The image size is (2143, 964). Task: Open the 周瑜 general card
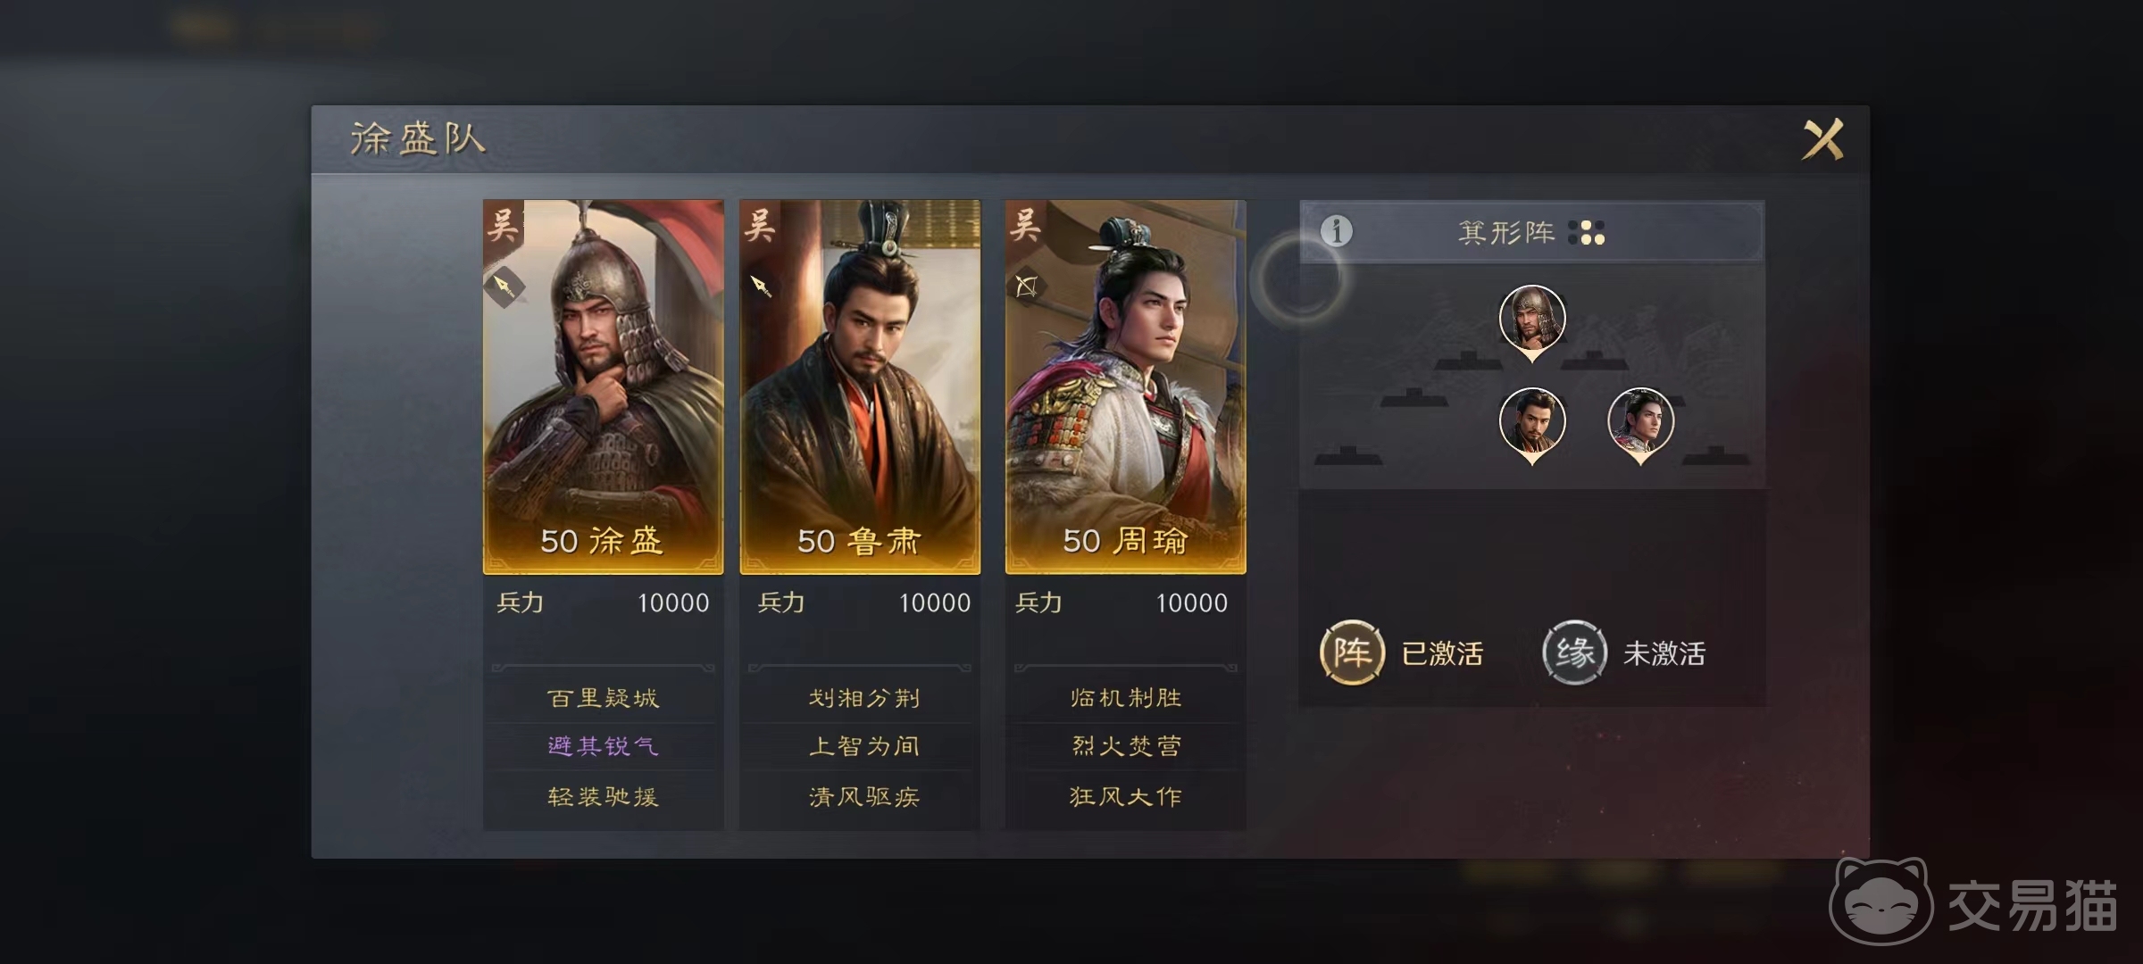coord(1125,386)
